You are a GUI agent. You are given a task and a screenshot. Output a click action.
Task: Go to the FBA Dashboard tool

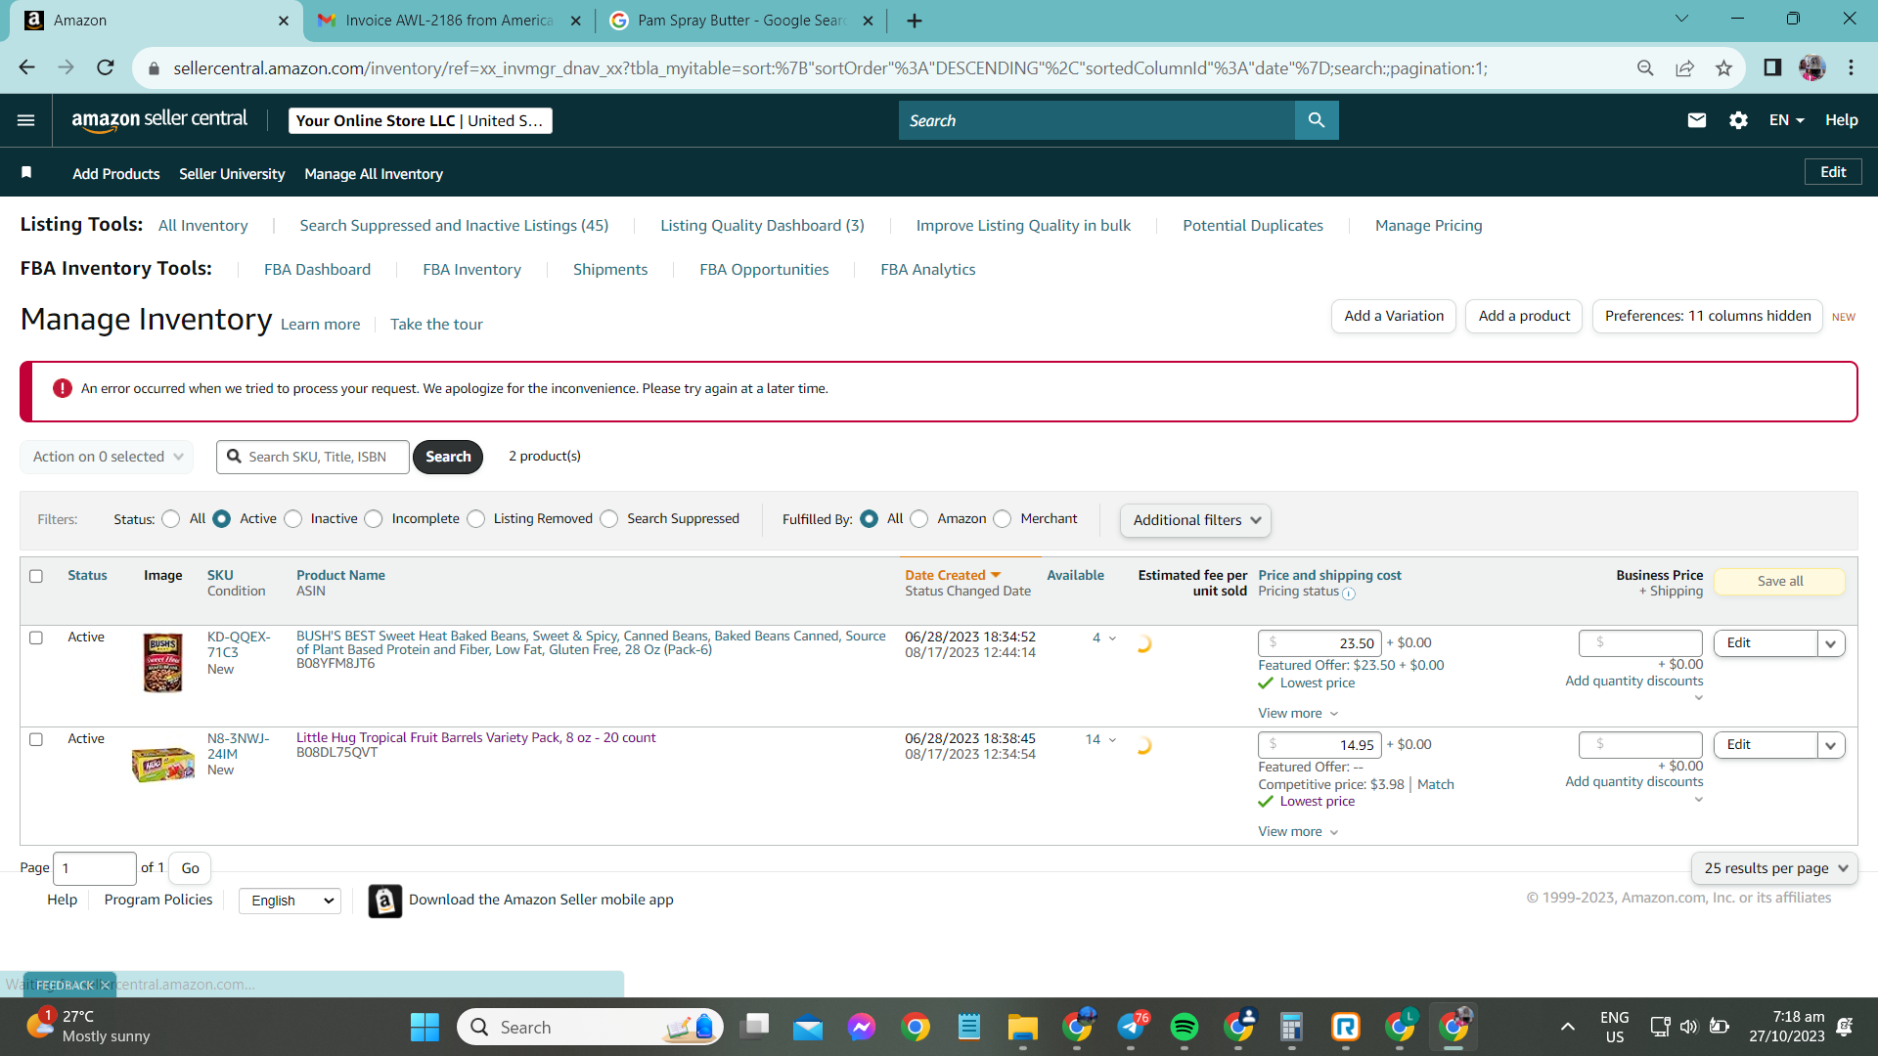[317, 270]
